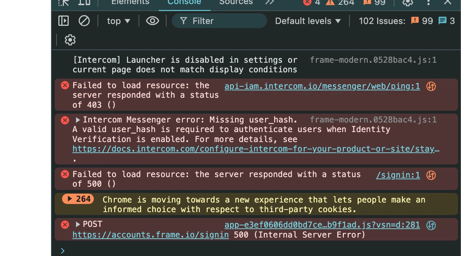The width and height of the screenshot is (461, 256).
Task: Open the docs.intercom.com configuration link
Action: (x=256, y=149)
